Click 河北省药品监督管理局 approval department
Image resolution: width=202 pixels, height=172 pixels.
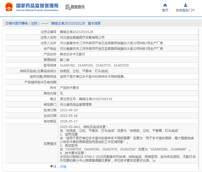pyautogui.click(x=76, y=105)
